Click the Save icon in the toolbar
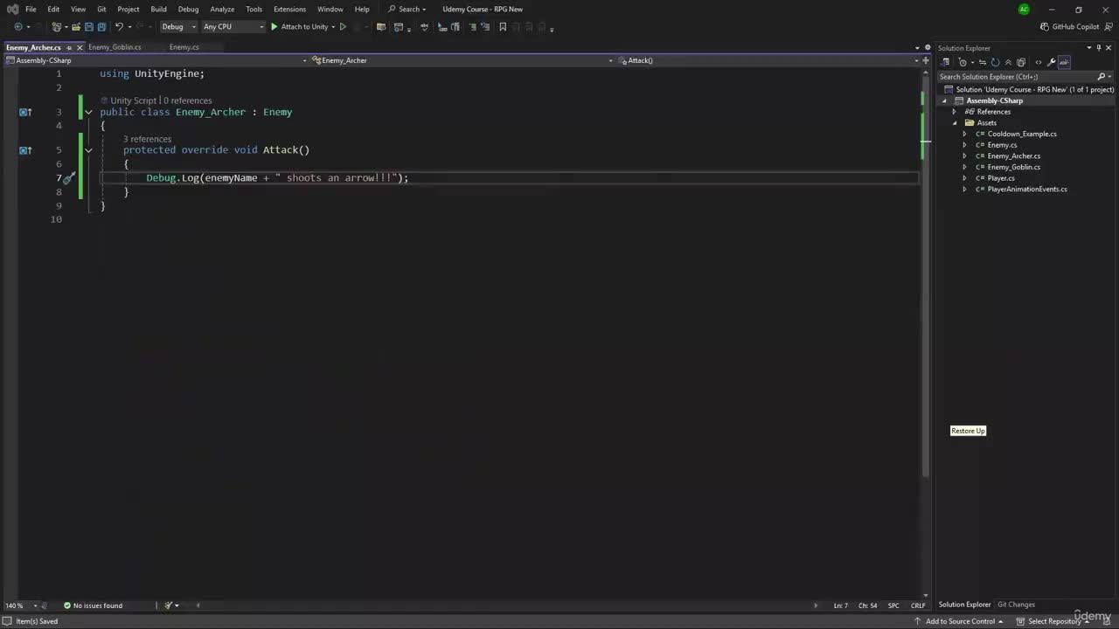This screenshot has height=629, width=1119. click(x=88, y=27)
